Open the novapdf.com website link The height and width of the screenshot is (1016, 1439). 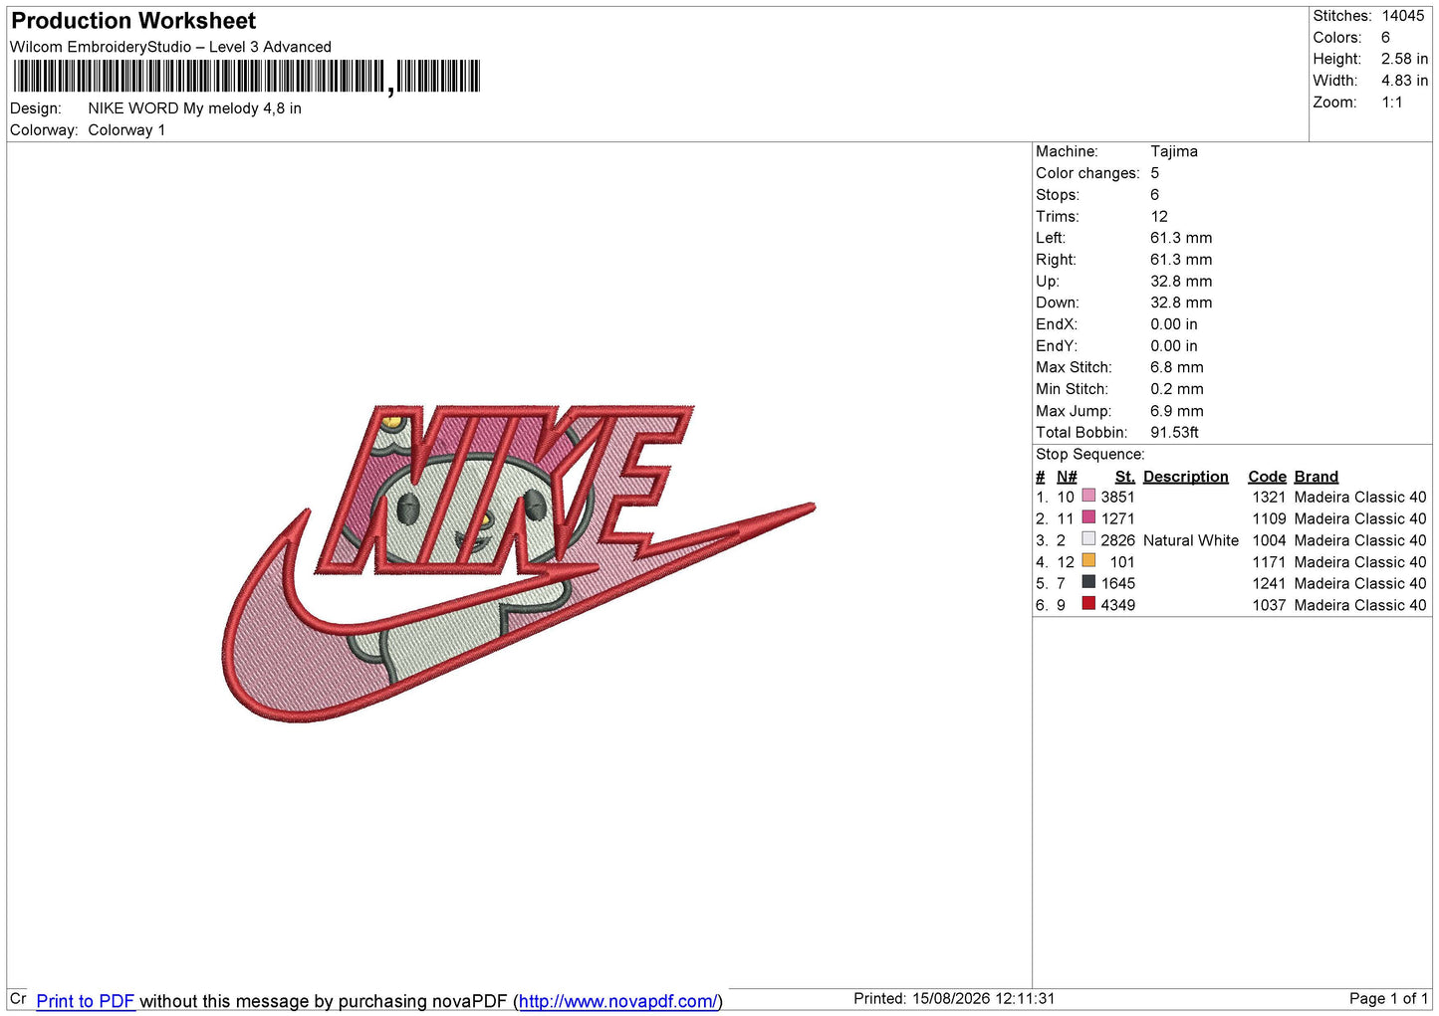pyautogui.click(x=617, y=1001)
